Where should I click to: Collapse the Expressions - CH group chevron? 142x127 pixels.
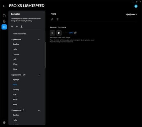pyautogui.click(x=39, y=75)
